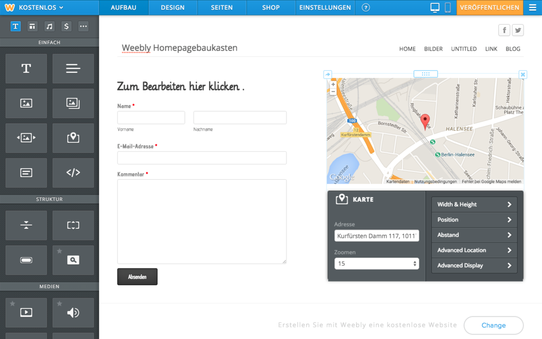
Task: Expand Abstand settings
Action: coord(474,235)
